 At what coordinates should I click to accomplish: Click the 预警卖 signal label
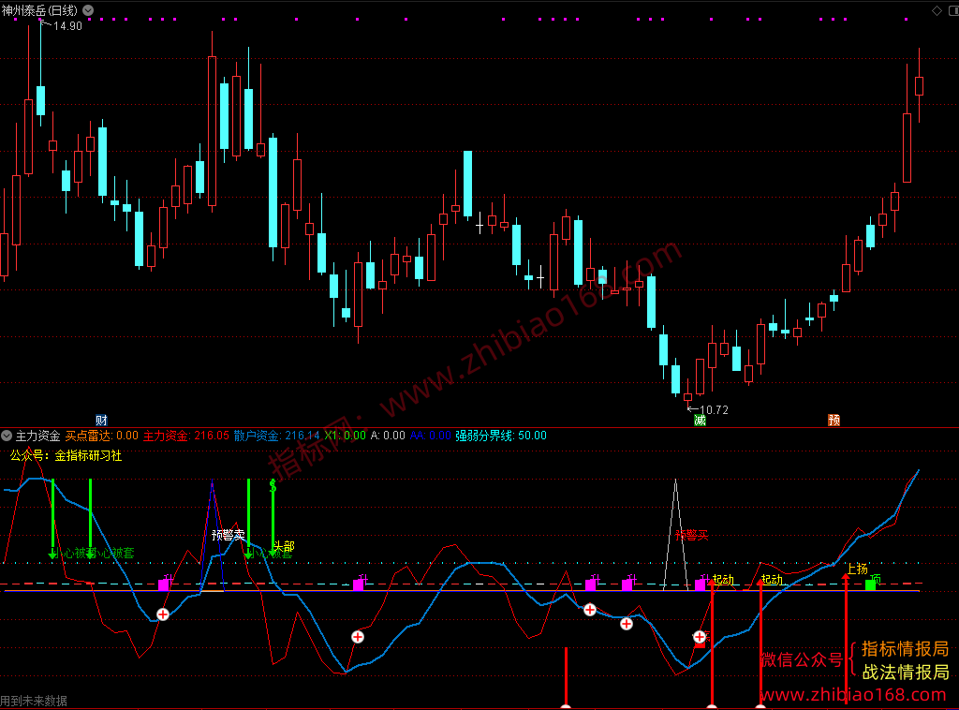[x=229, y=535]
